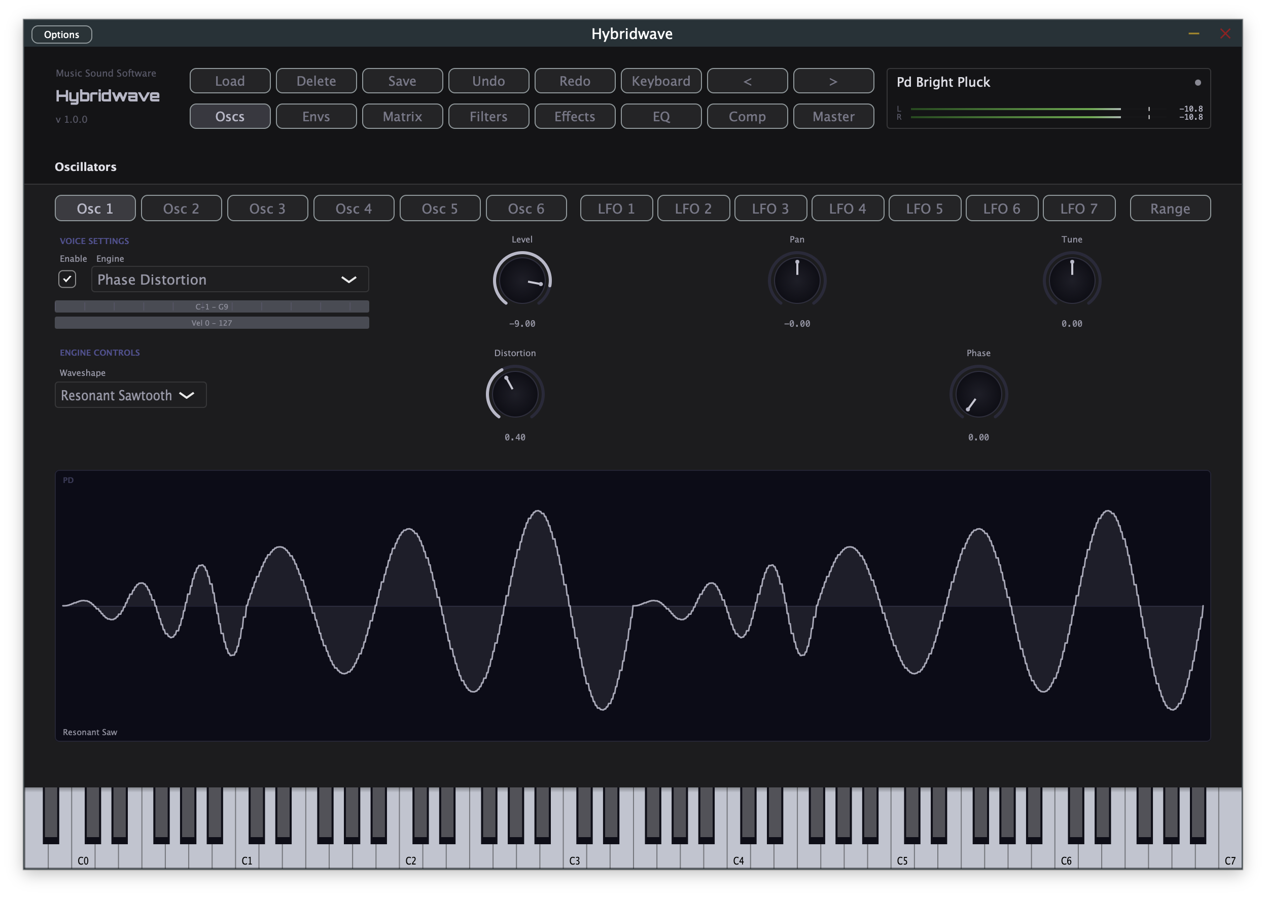Click the Save preset button
The width and height of the screenshot is (1266, 897).
click(402, 81)
